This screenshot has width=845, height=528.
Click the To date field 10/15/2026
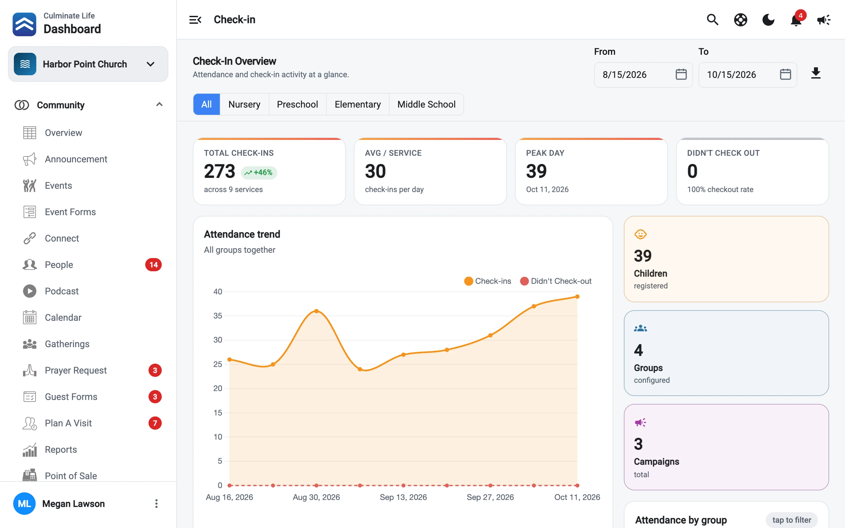click(x=747, y=75)
